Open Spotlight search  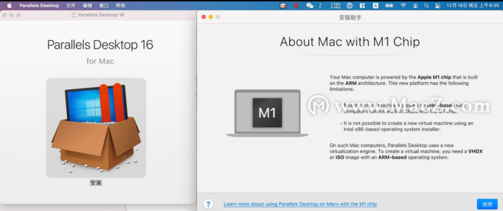pyautogui.click(x=426, y=5)
